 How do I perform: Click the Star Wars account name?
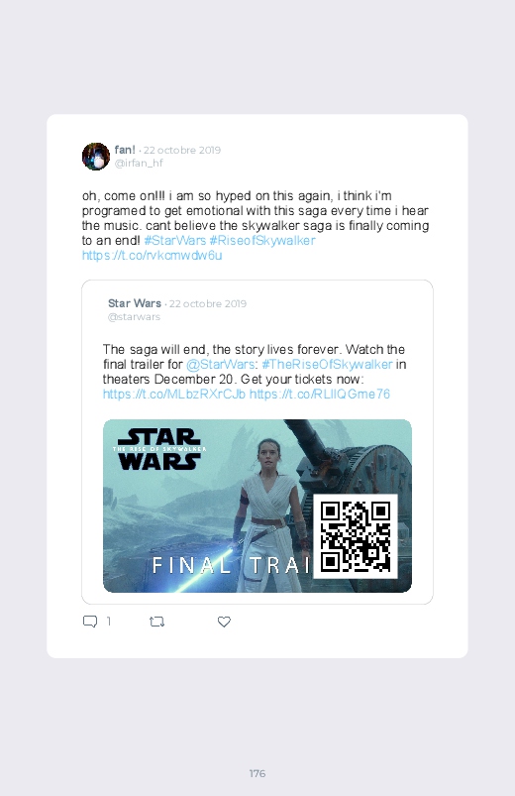[135, 303]
